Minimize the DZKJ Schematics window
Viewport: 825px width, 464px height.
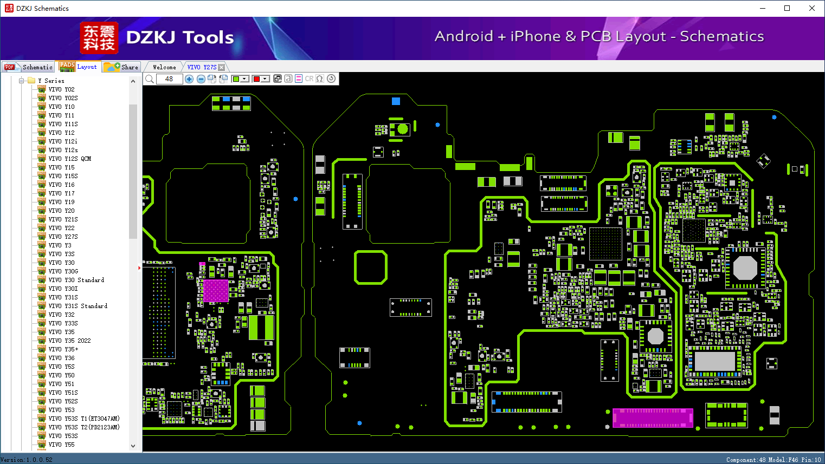click(x=762, y=8)
